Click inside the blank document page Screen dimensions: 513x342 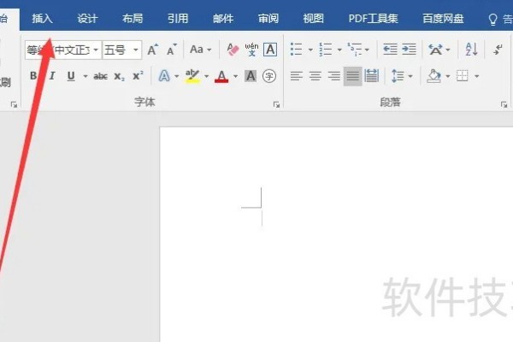tap(336, 234)
